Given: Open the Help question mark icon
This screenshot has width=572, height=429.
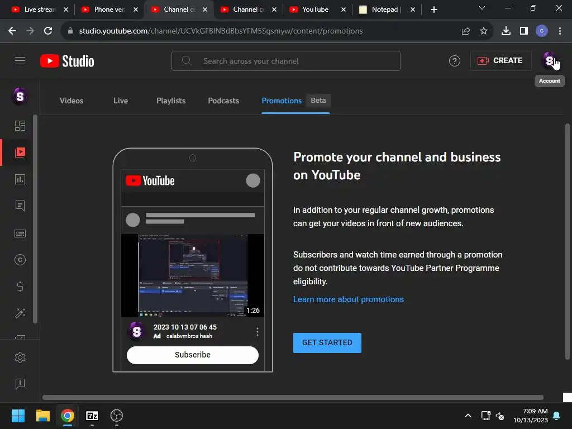Looking at the screenshot, I should pos(454,61).
